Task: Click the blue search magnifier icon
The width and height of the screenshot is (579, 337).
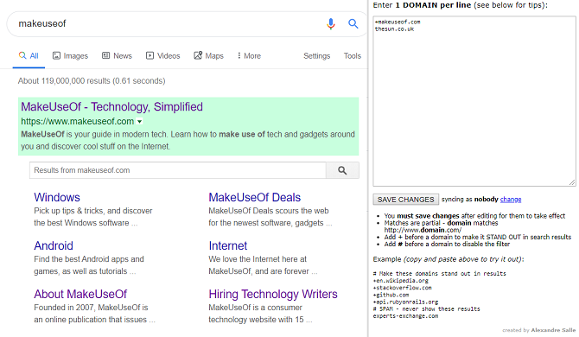Action: (x=353, y=24)
